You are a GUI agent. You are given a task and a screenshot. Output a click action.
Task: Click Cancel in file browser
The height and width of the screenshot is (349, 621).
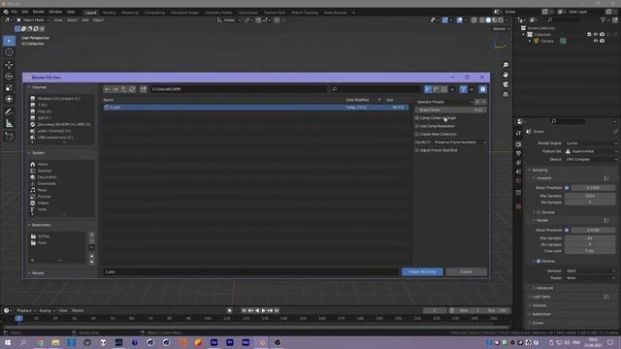(466, 271)
